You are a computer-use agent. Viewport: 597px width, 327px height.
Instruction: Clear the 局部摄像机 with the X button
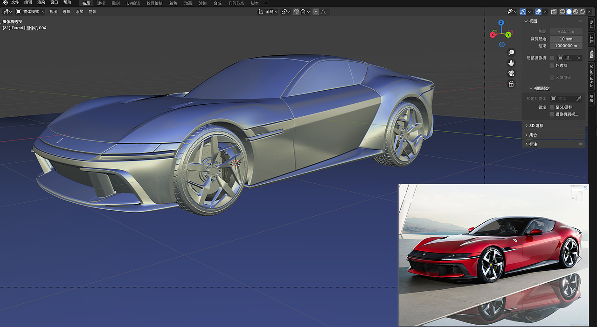[x=578, y=58]
